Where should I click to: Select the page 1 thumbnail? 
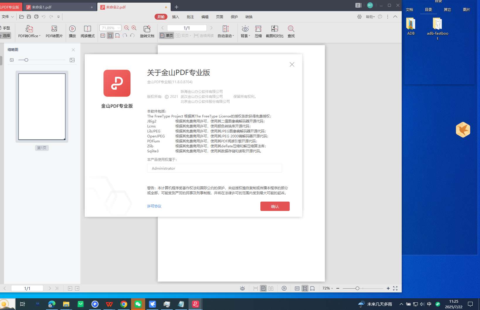point(42,107)
